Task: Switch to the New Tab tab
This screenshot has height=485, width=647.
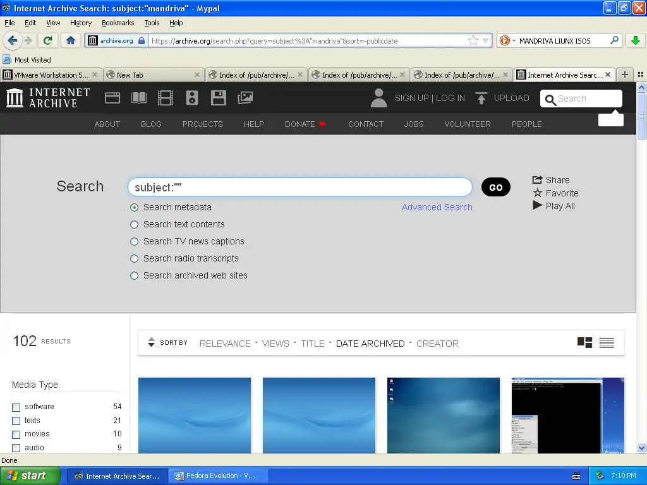Action: [x=153, y=75]
